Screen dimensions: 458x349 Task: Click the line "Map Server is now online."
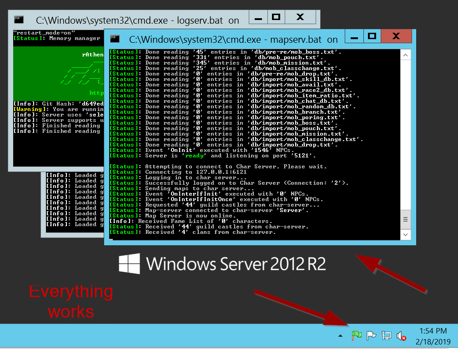[x=173, y=216]
